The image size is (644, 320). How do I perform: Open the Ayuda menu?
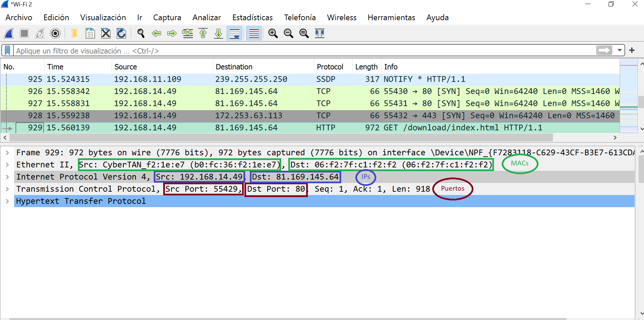tap(438, 18)
